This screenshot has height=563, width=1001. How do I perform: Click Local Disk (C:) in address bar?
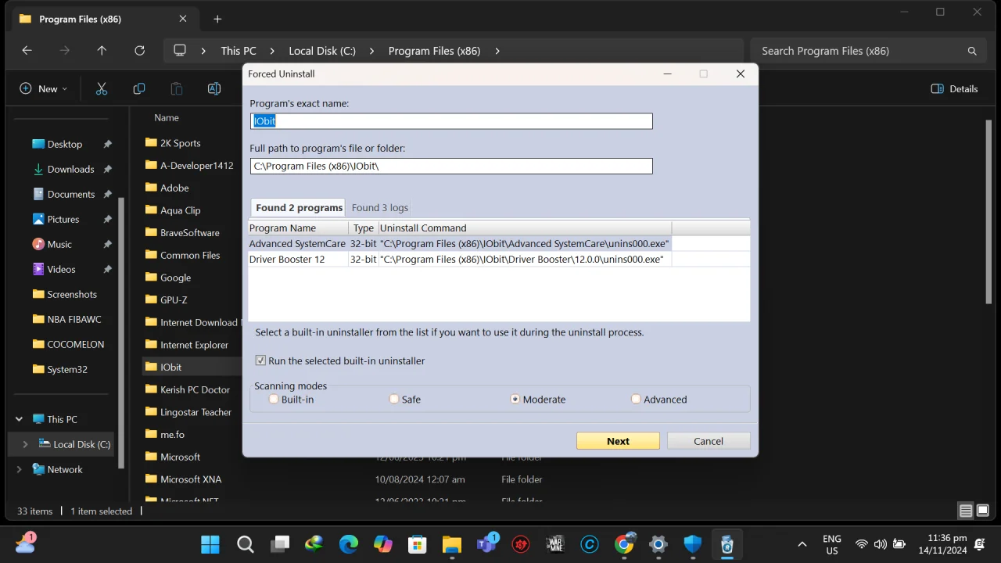322,51
